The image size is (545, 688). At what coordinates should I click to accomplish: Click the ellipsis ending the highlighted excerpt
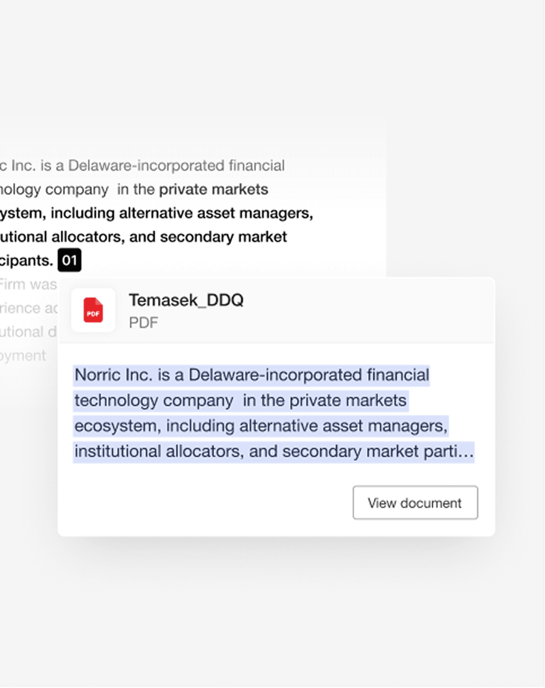(466, 452)
